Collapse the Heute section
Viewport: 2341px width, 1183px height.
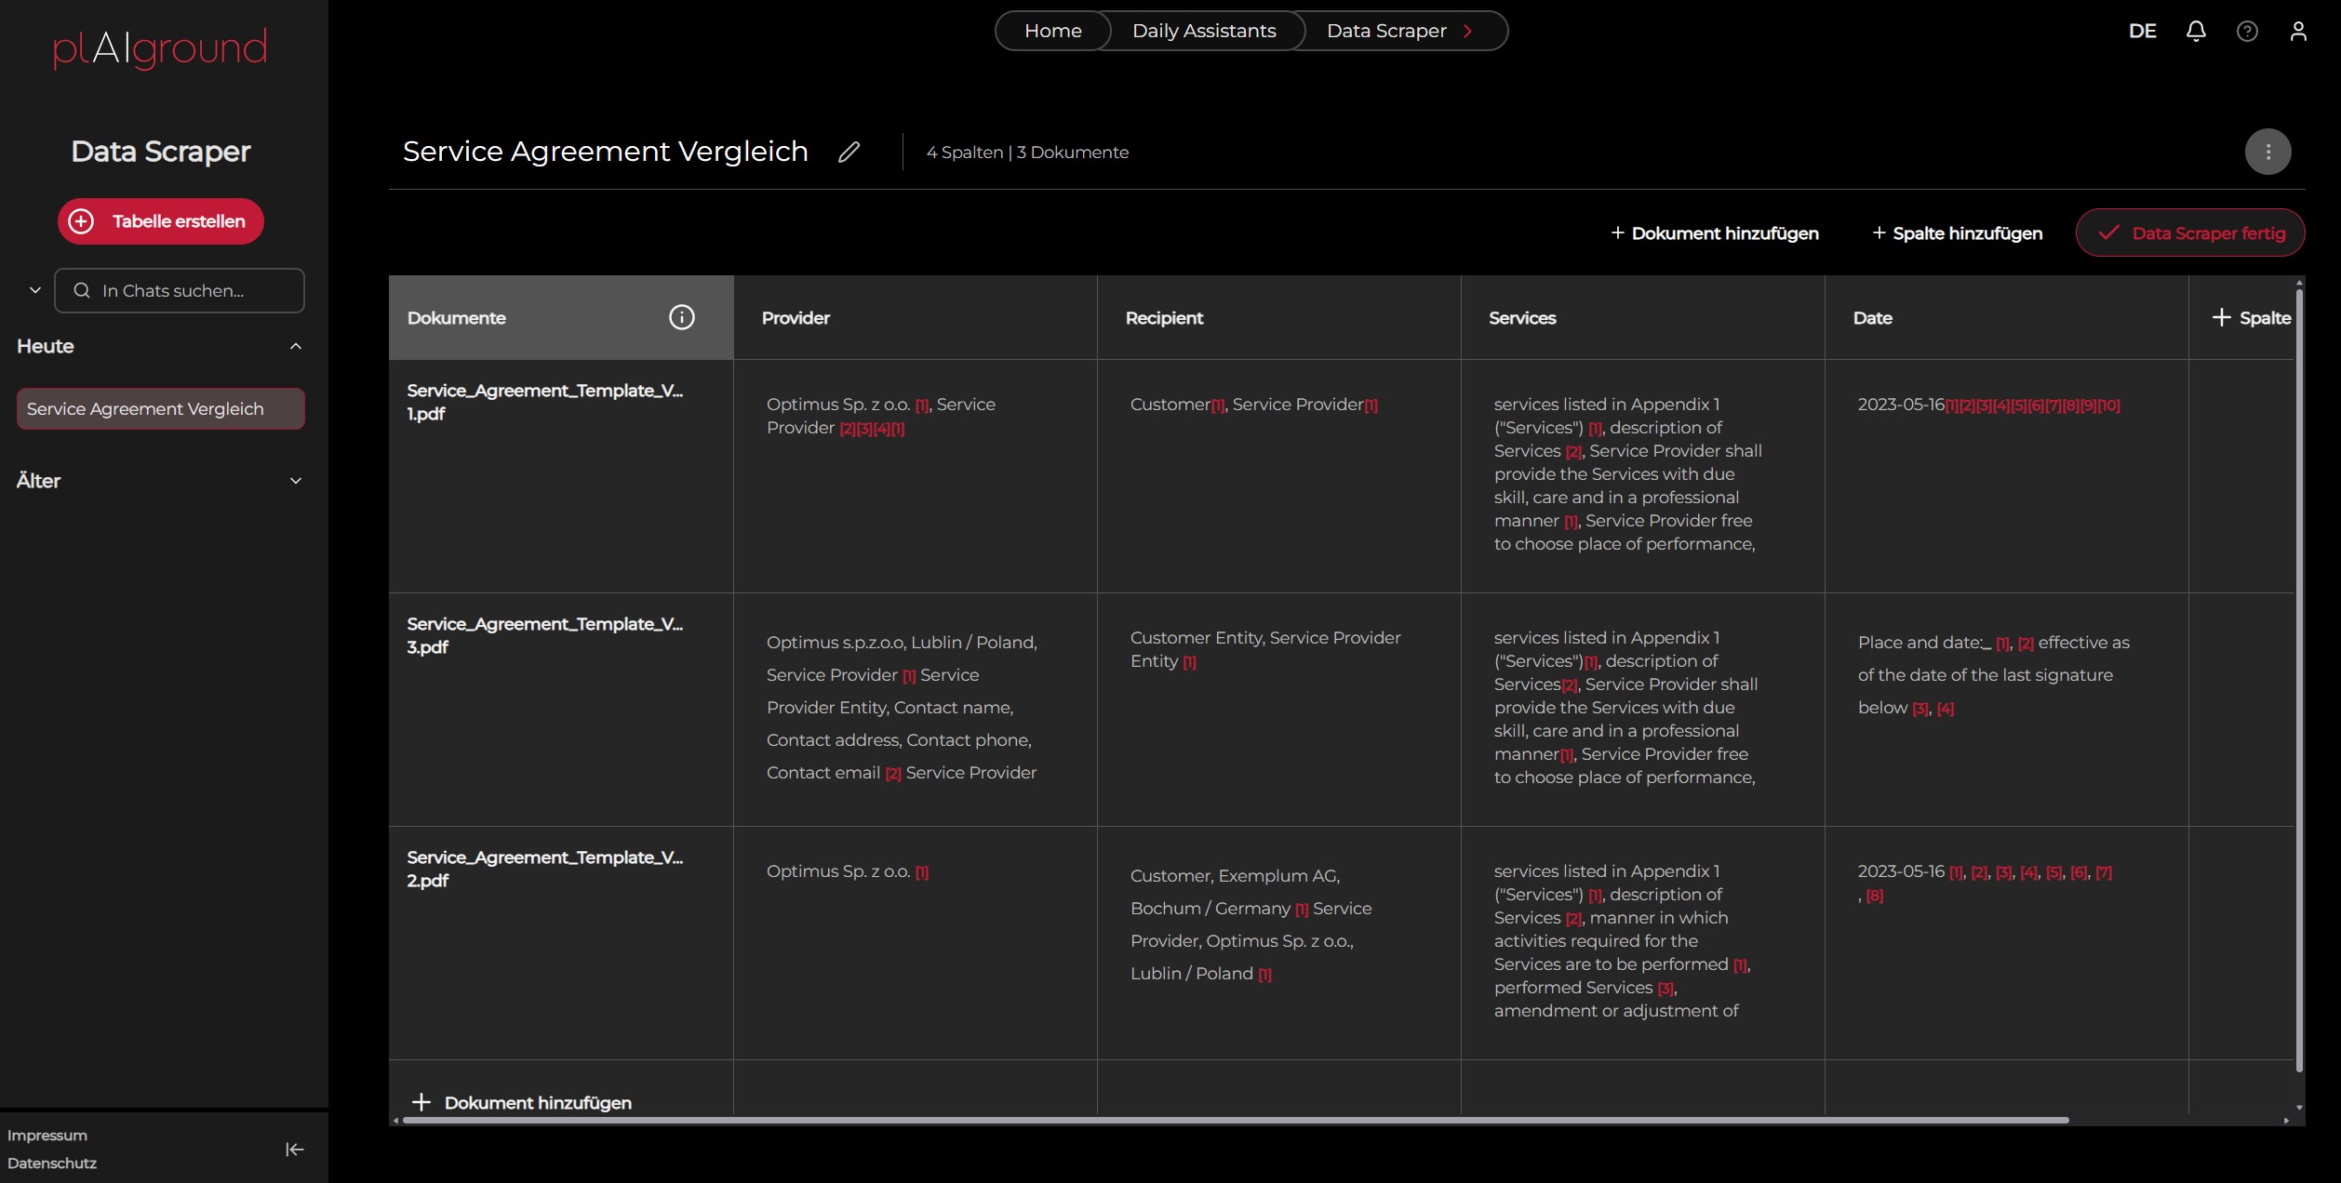click(296, 347)
